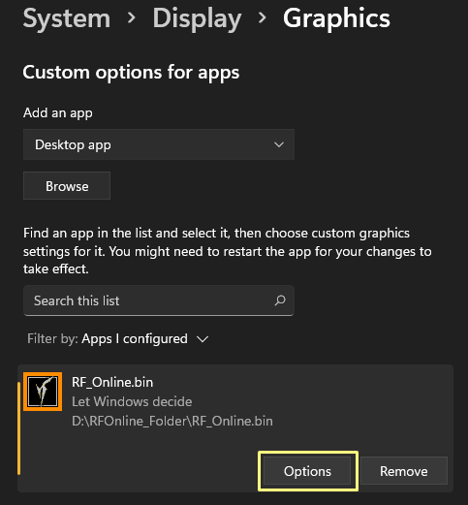468x505 pixels.
Task: Remove RF_Online.bin from the list
Action: click(x=404, y=471)
